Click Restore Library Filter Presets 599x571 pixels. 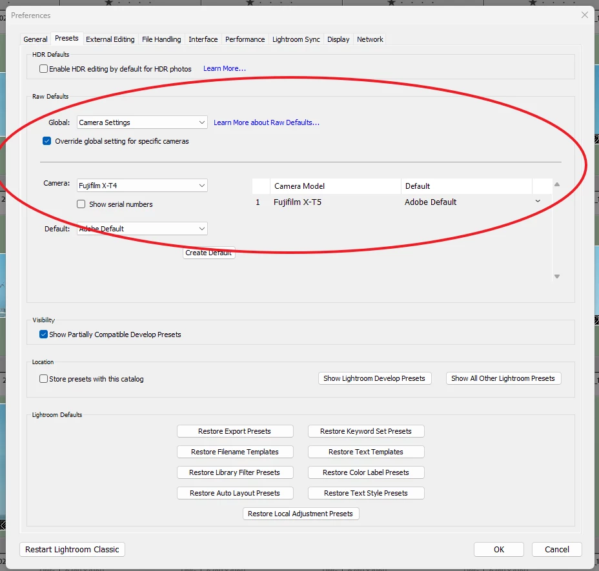(x=234, y=472)
